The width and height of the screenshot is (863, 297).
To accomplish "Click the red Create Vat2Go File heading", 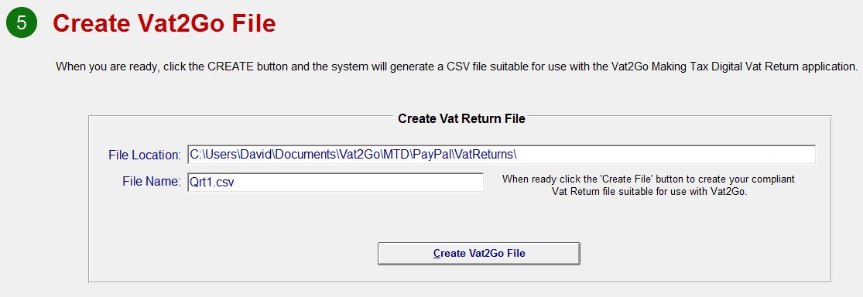I will (163, 24).
